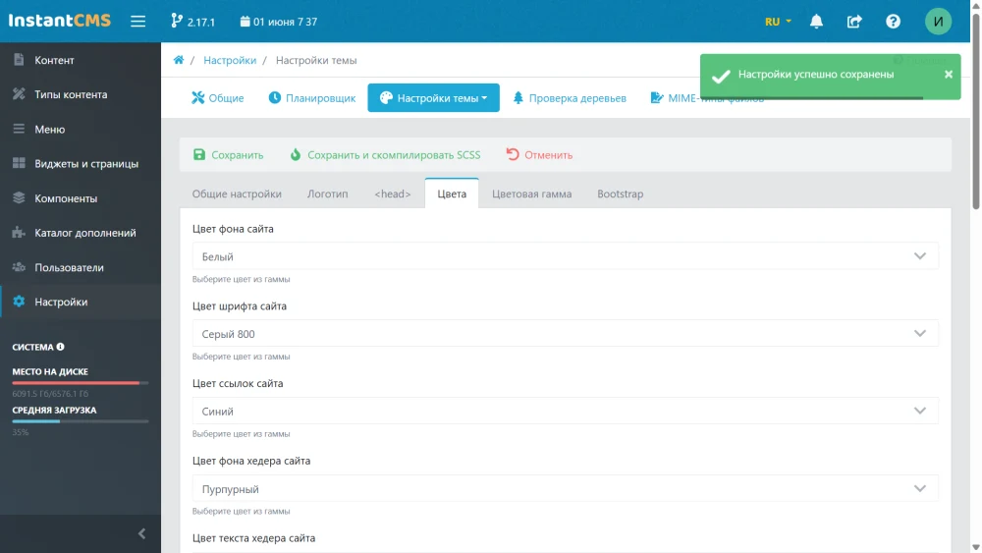Open the Цвет фона сайта dropdown
The image size is (982, 553).
click(565, 256)
